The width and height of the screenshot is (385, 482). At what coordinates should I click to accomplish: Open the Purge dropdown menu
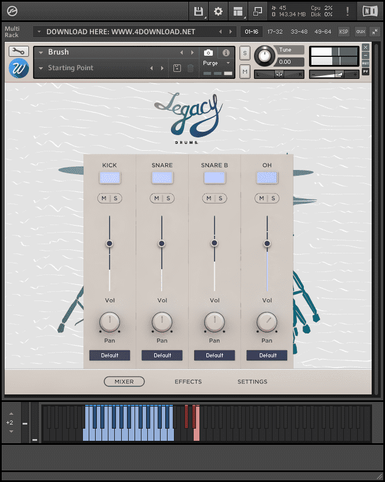click(x=216, y=63)
